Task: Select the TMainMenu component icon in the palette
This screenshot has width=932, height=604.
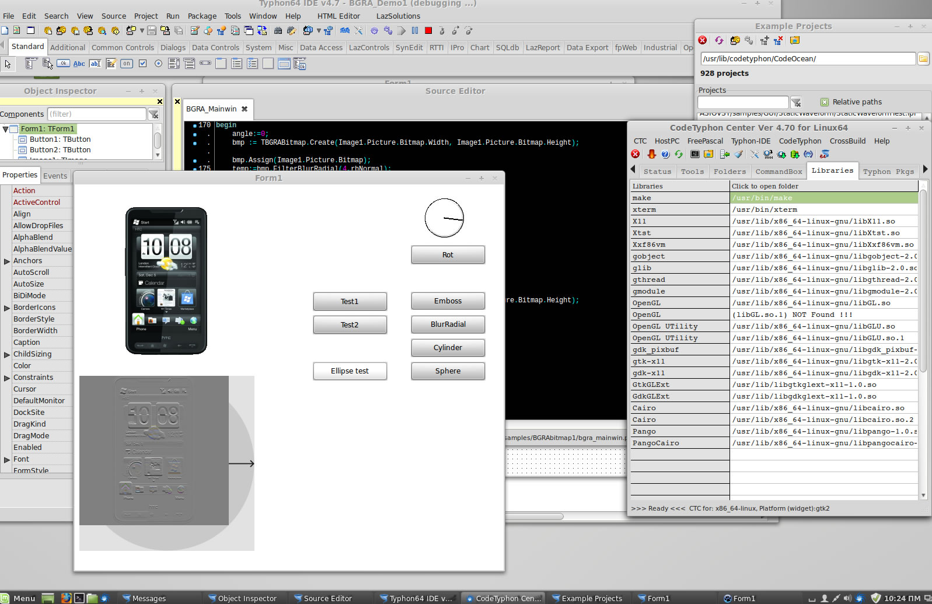Action: tap(32, 64)
